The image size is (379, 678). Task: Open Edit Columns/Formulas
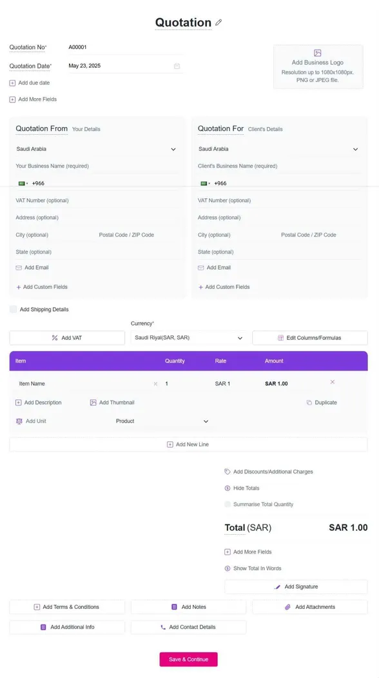point(310,337)
